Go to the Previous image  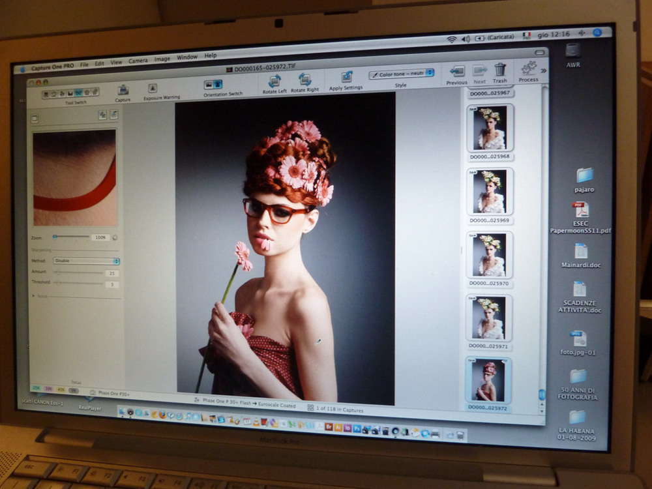pos(457,71)
